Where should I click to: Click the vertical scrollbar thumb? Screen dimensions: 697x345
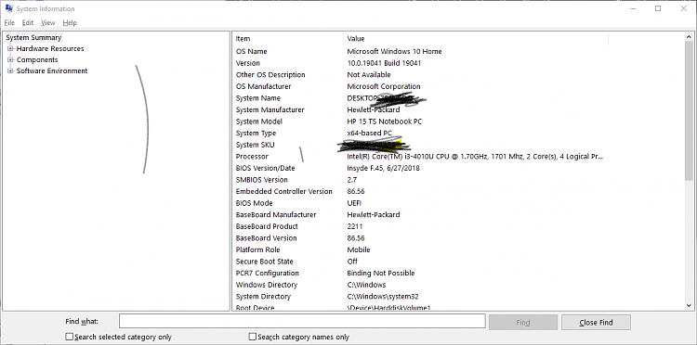689,111
